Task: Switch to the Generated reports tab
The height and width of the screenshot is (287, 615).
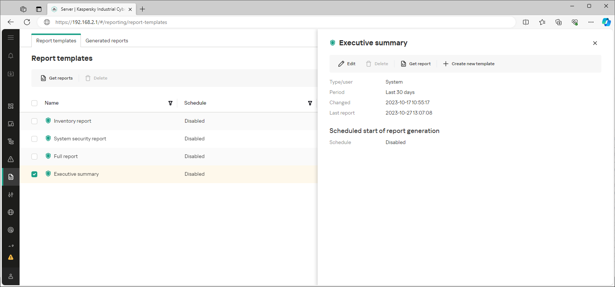Action: pos(107,41)
